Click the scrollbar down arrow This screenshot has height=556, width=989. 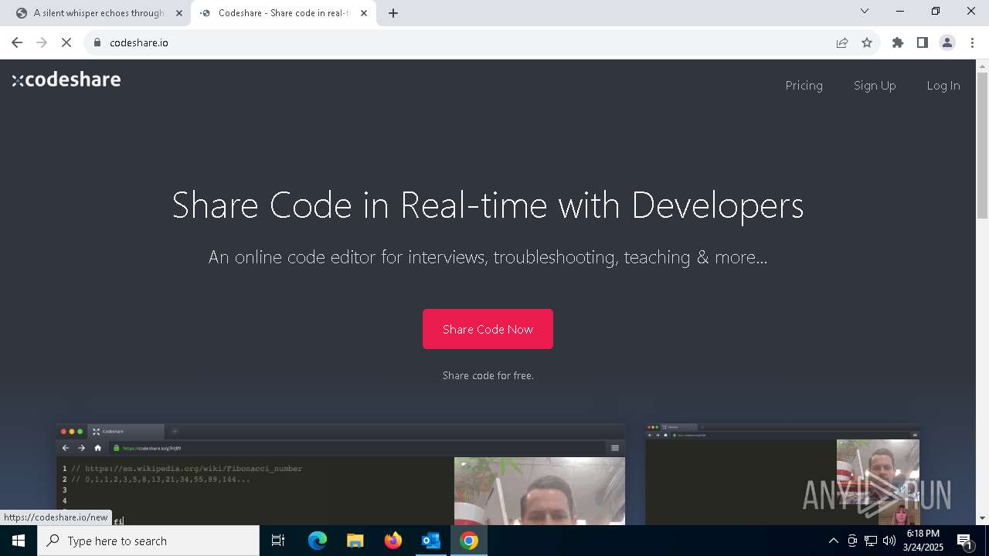pyautogui.click(x=982, y=518)
